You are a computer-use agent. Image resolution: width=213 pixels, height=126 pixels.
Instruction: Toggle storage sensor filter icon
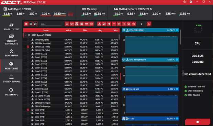pyautogui.click(x=82, y=24)
